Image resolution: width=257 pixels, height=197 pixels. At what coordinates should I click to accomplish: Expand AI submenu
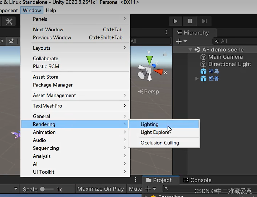pyautogui.click(x=76, y=164)
